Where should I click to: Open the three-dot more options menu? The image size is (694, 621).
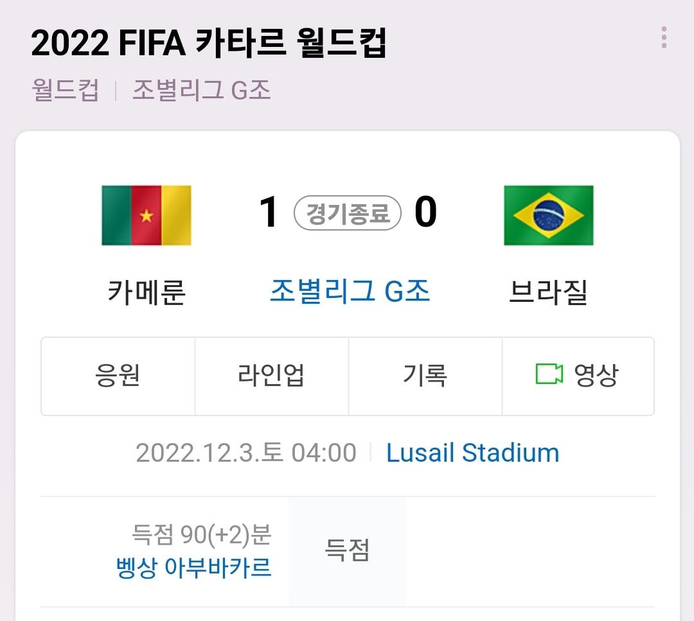[x=664, y=37]
